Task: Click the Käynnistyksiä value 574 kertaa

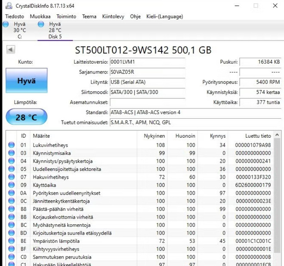Action: [x=260, y=92]
